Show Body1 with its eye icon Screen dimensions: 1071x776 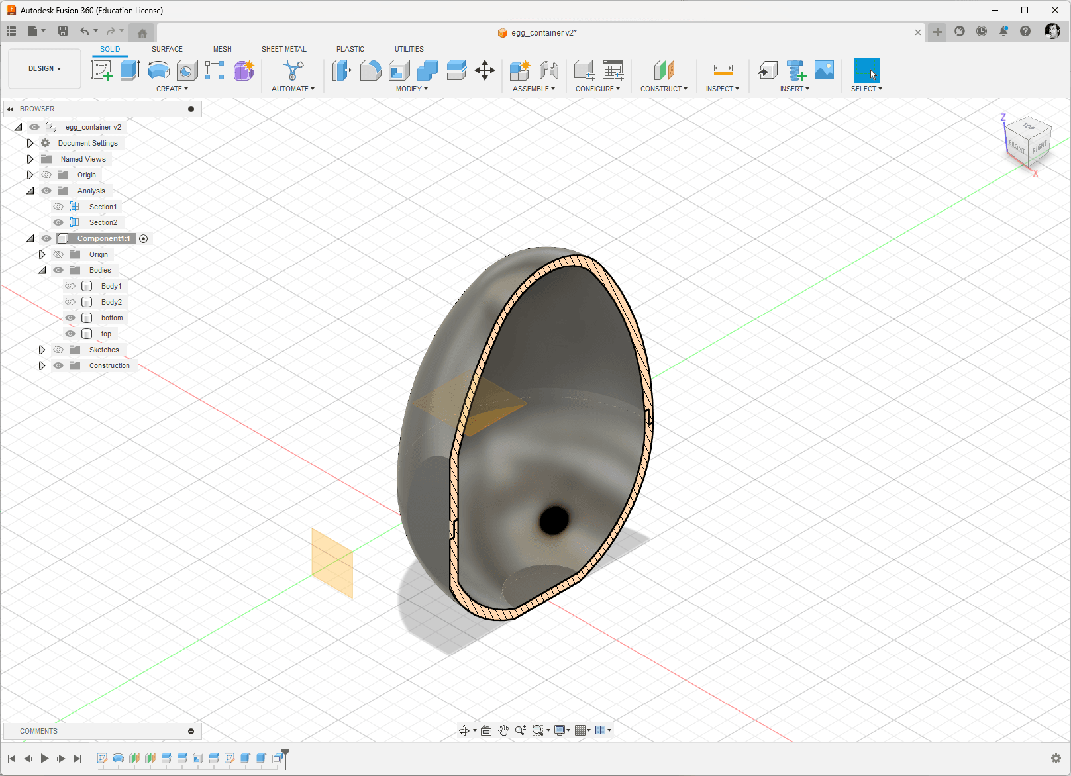[x=70, y=286]
